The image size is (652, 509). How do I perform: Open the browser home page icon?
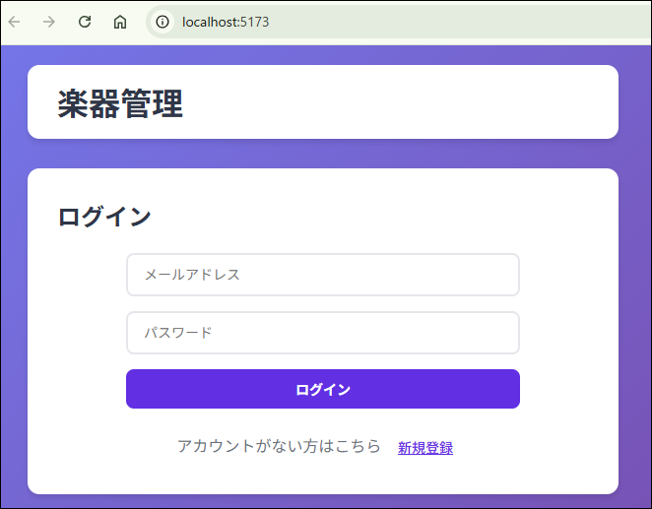120,22
